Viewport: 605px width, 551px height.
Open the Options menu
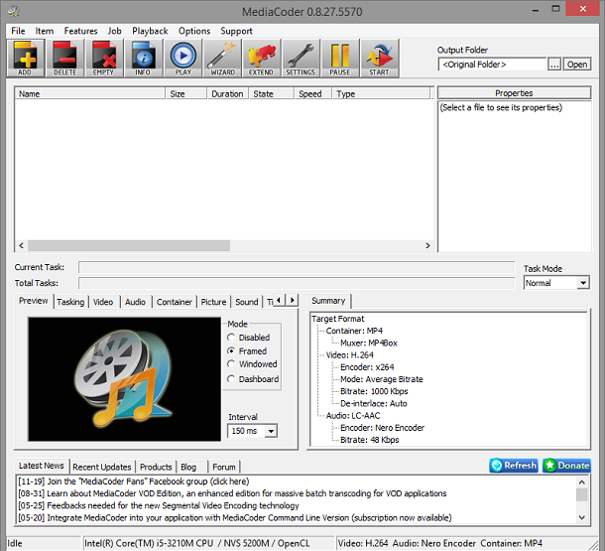point(194,31)
